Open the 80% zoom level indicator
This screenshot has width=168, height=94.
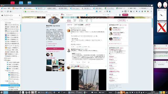[x=100, y=11]
